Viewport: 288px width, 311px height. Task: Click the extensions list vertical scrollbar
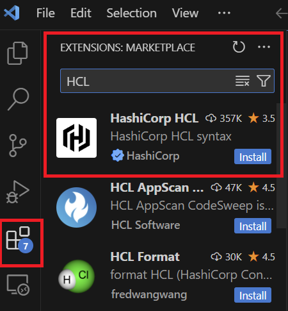coord(280,165)
